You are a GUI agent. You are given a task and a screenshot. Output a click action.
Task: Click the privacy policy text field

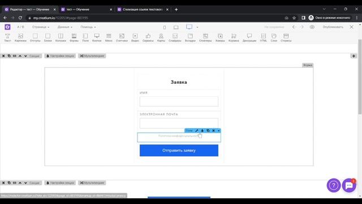(x=179, y=137)
